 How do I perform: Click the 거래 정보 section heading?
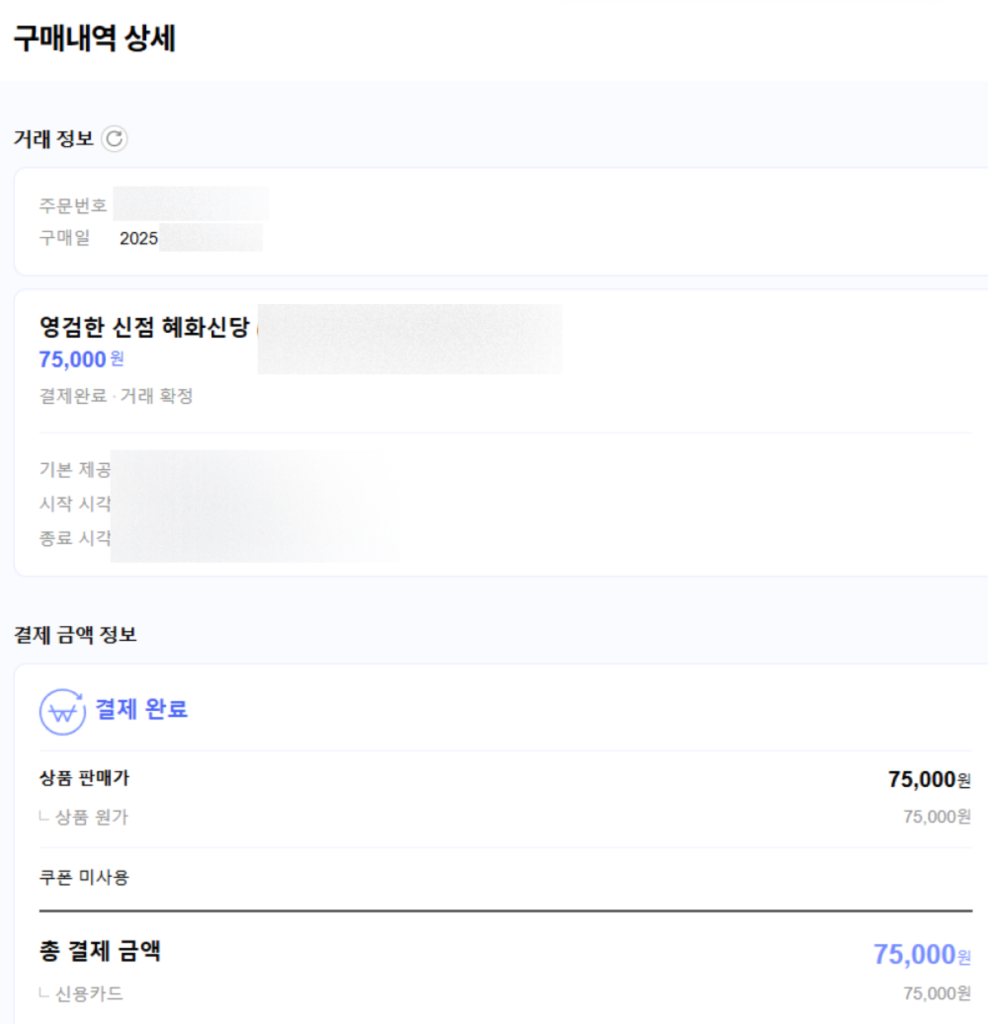click(x=53, y=140)
